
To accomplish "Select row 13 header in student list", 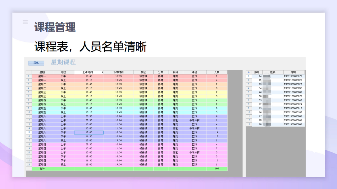I will (249, 124).
